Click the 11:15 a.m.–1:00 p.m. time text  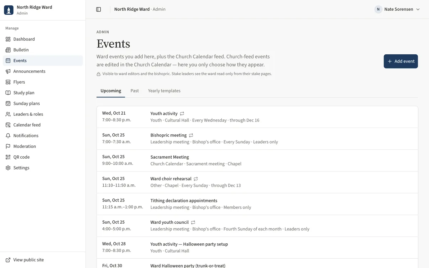[123, 207]
